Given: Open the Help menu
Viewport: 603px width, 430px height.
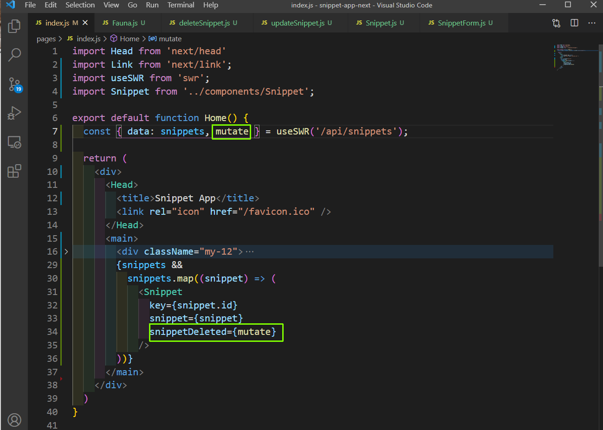Looking at the screenshot, I should 210,5.
